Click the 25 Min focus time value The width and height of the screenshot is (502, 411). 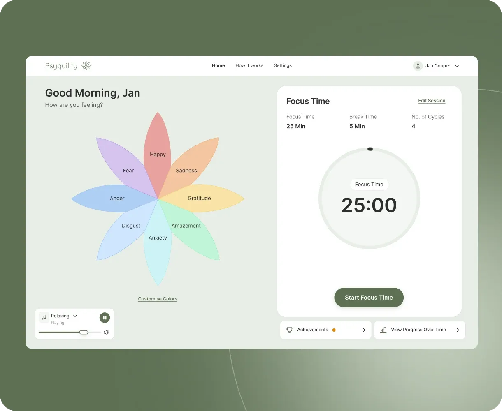pos(296,126)
